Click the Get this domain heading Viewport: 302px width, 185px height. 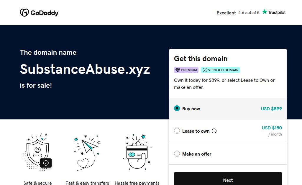(x=201, y=59)
